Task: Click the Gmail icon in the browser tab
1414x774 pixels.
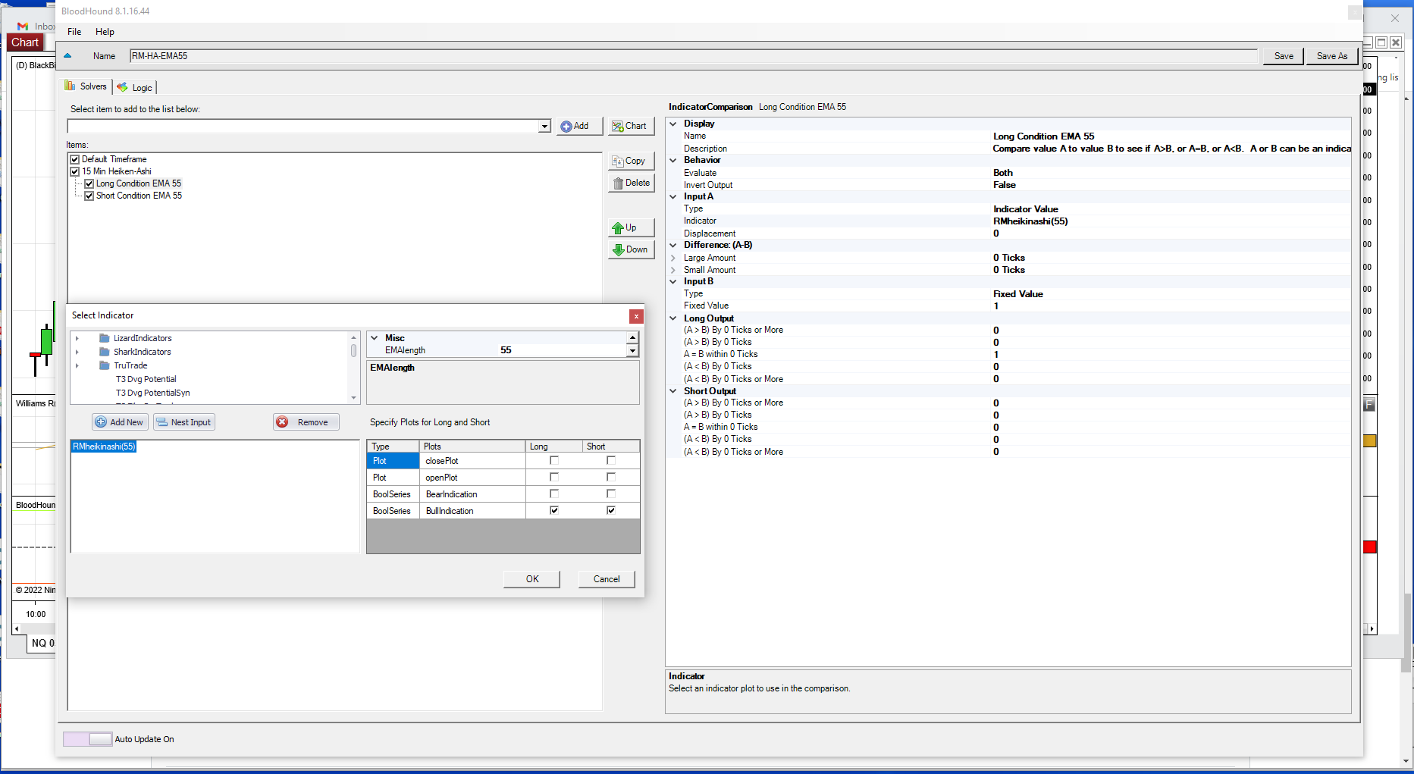Action: pos(23,27)
